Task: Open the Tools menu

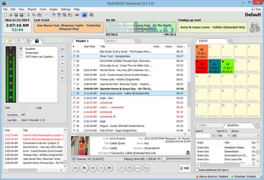Action: click(x=43, y=9)
